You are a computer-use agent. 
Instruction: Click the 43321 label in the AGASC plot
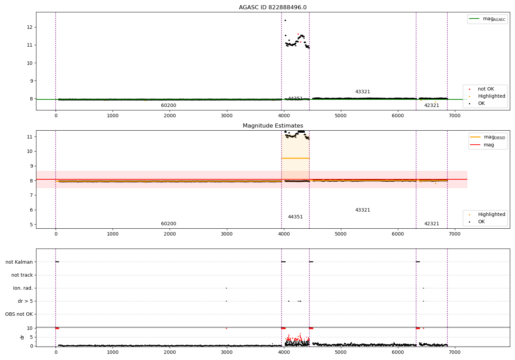pyautogui.click(x=363, y=92)
